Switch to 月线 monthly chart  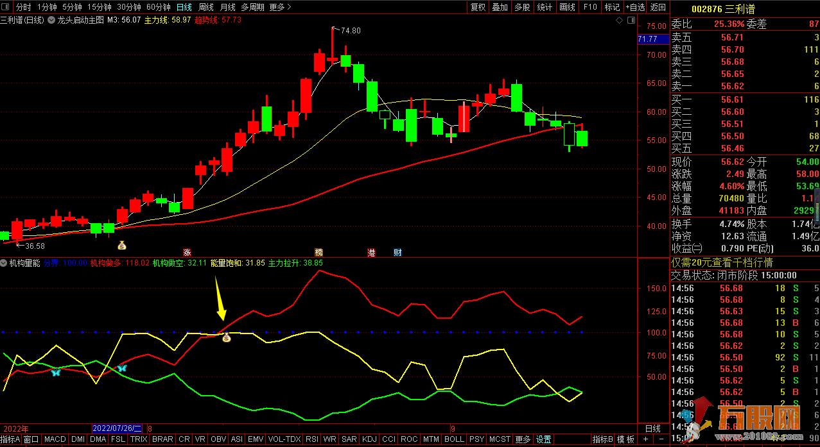pyautogui.click(x=227, y=7)
